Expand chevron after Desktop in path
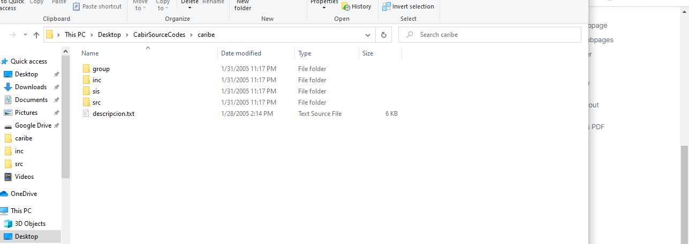 pyautogui.click(x=127, y=35)
